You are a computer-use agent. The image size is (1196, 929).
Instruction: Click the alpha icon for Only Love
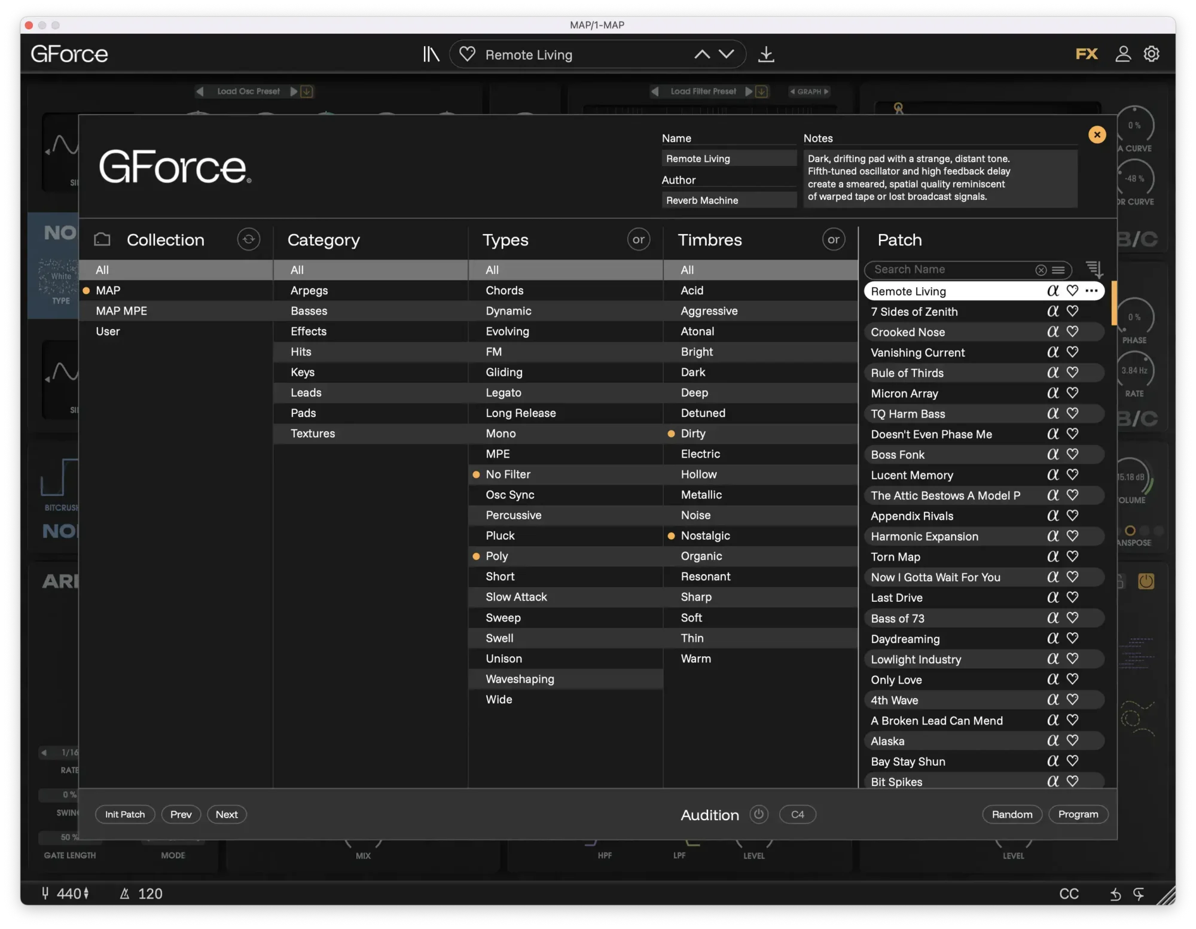click(x=1053, y=679)
